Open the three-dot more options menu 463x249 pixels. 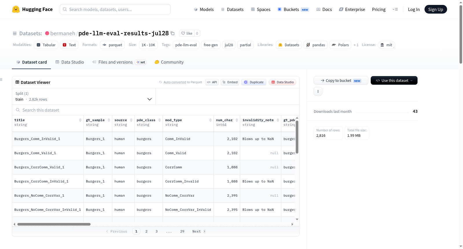click(318, 91)
